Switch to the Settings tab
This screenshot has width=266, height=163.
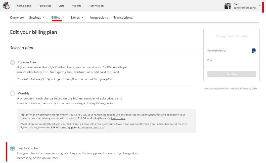point(35,17)
